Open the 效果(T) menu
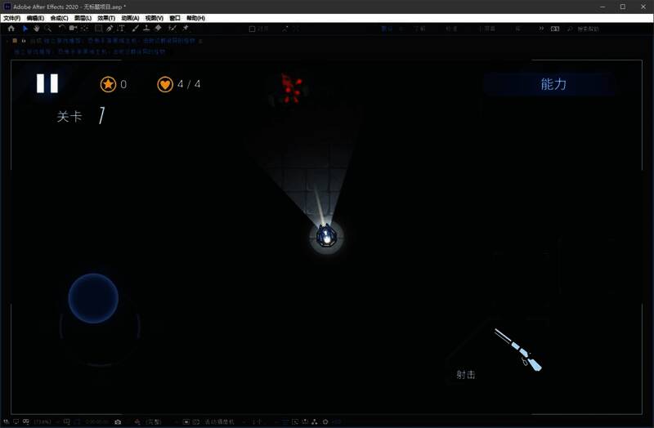The height and width of the screenshot is (428, 654). tap(106, 18)
